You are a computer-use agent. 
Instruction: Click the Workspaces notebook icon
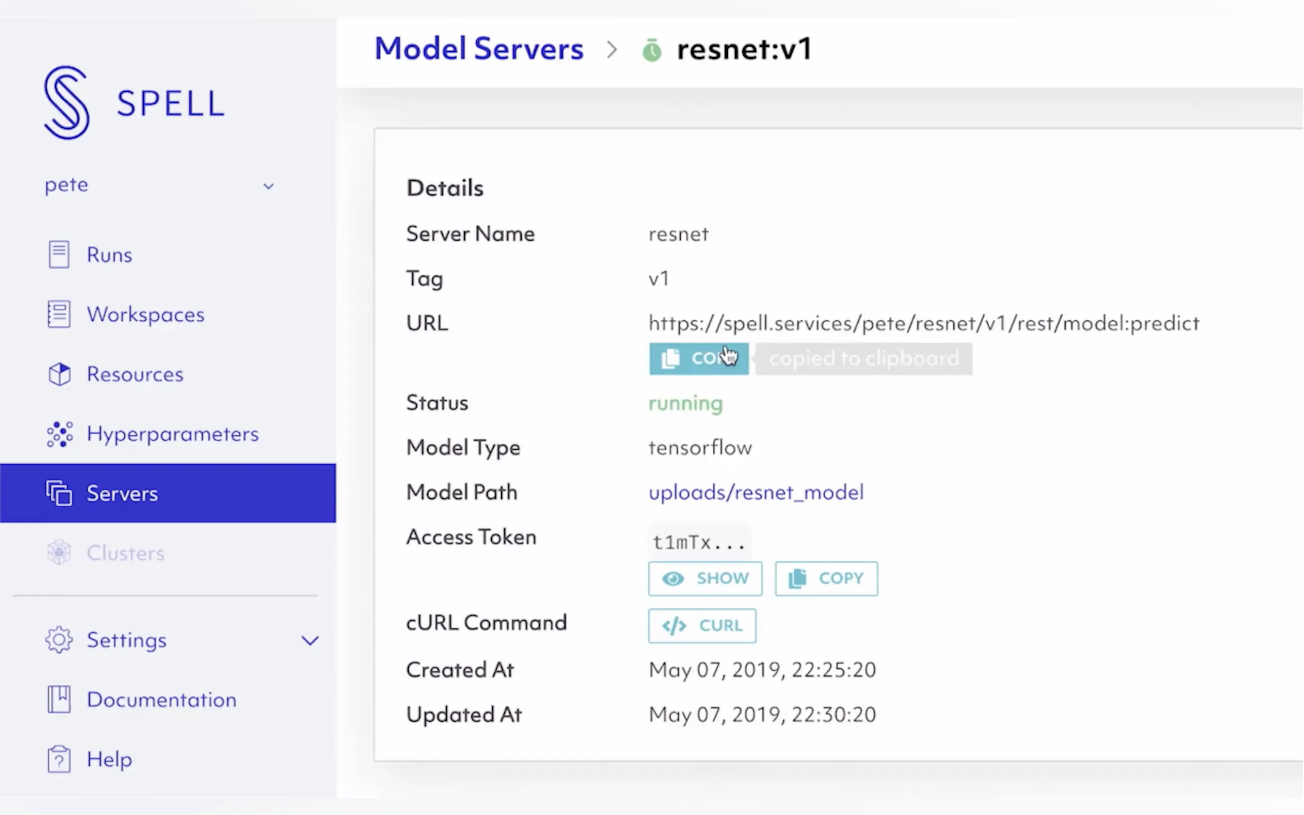click(x=59, y=314)
